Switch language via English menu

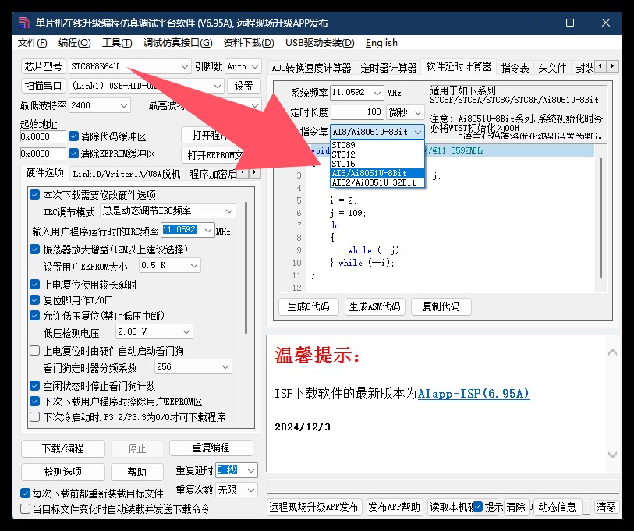point(381,42)
